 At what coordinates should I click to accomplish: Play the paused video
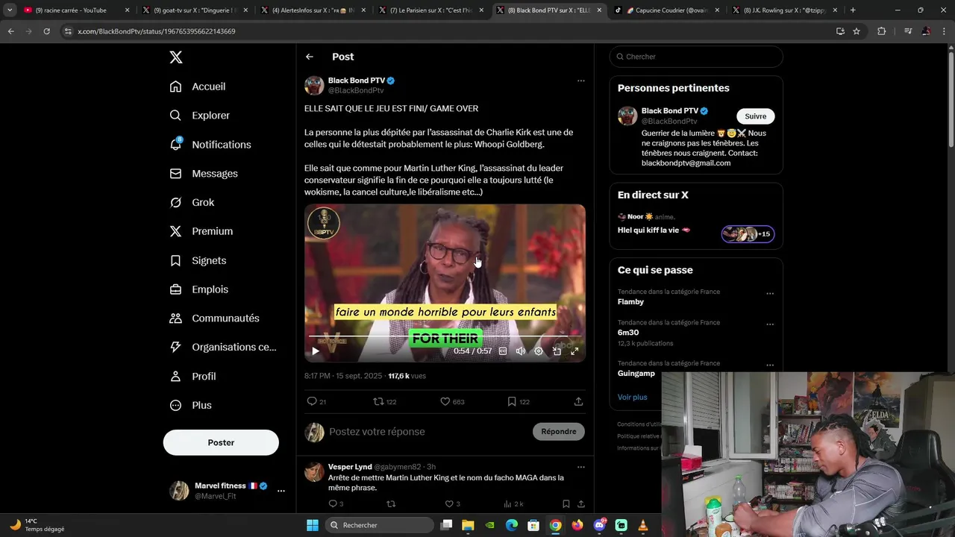pyautogui.click(x=316, y=351)
